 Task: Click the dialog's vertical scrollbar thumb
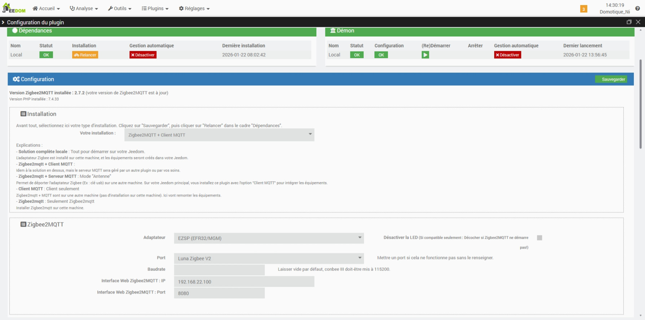(x=641, y=104)
